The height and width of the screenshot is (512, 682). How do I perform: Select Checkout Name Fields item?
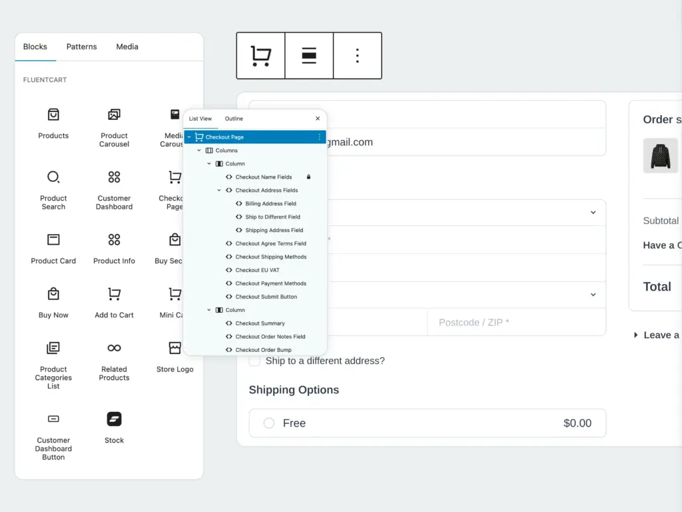255,177
